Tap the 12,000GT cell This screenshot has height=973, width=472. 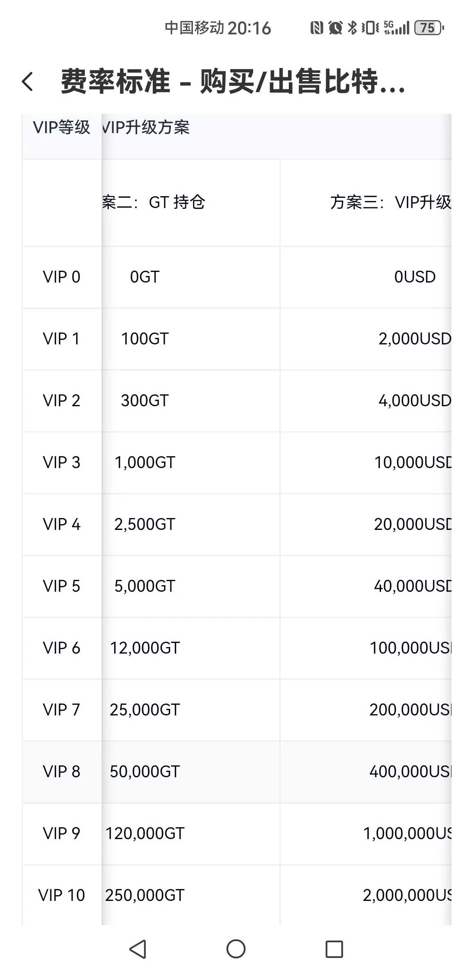point(145,648)
